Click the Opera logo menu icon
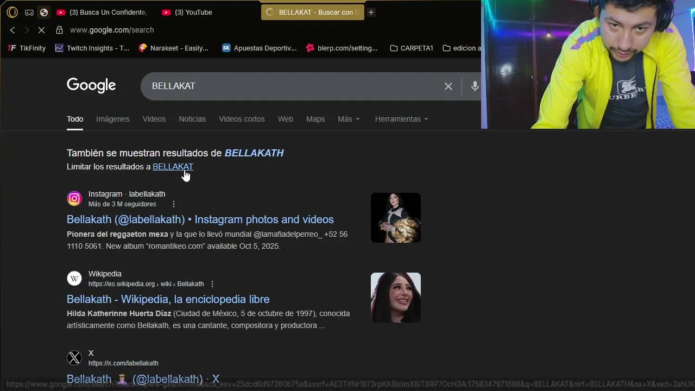The width and height of the screenshot is (695, 391). point(12,12)
